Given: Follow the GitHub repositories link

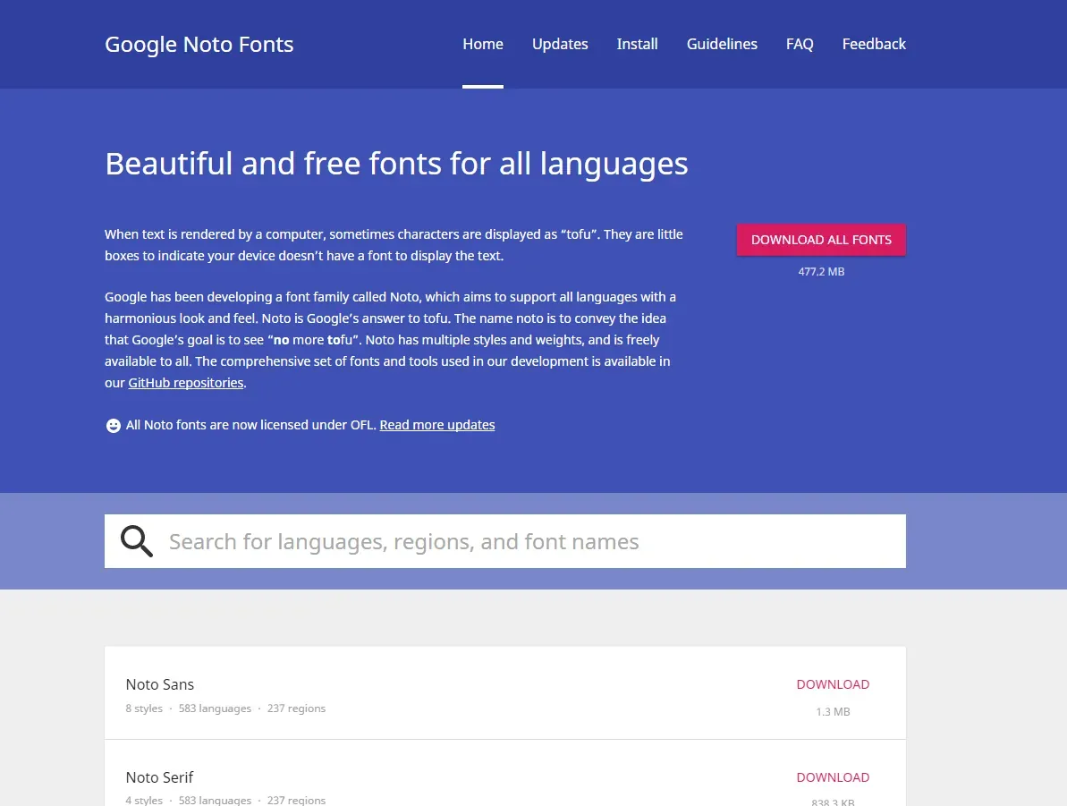Looking at the screenshot, I should 186,383.
